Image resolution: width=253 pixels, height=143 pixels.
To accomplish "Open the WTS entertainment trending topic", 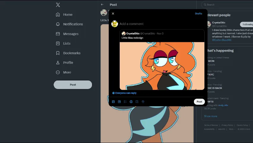I will coord(211,102).
